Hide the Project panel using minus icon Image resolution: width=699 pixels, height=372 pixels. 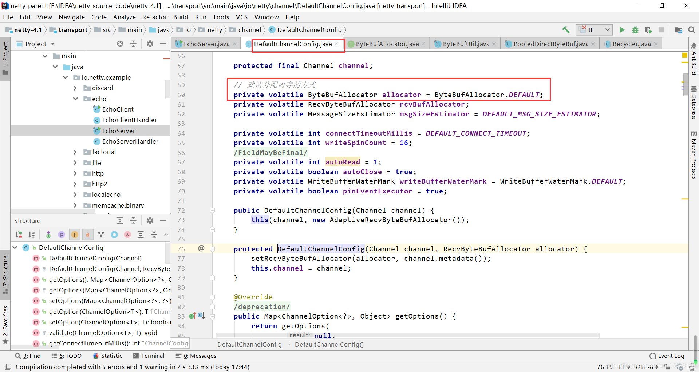[x=163, y=44]
